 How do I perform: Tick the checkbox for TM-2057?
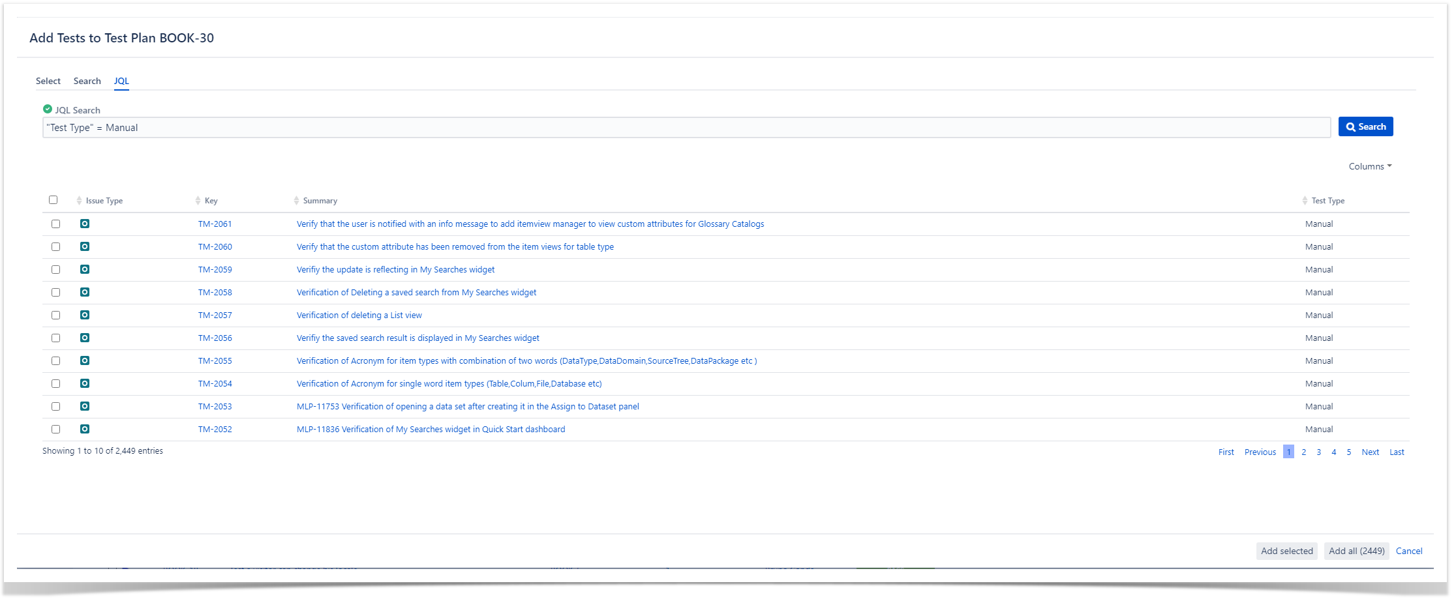[x=56, y=315]
